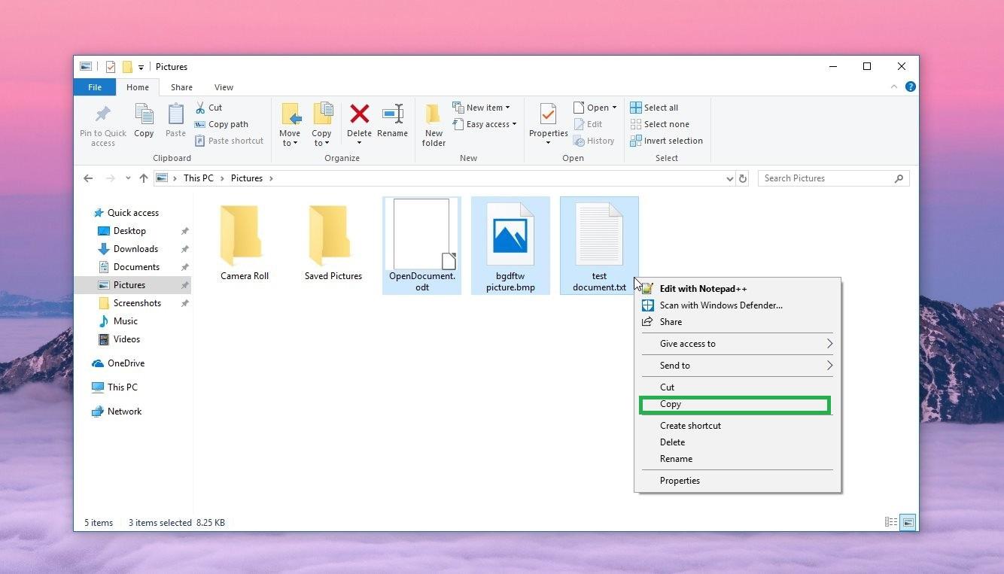Open the File tab
The height and width of the screenshot is (574, 1004).
[x=95, y=87]
